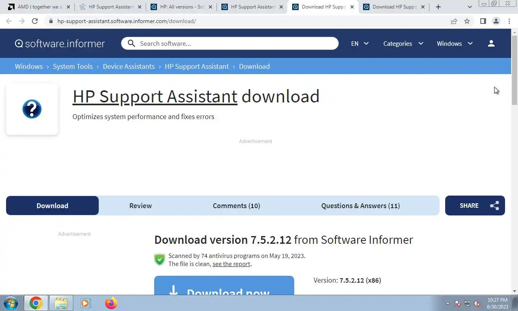Open the see the report link
Screen dimensions: 518x311
point(231,264)
